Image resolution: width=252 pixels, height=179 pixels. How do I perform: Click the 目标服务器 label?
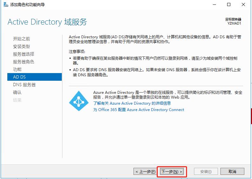pos(233,19)
